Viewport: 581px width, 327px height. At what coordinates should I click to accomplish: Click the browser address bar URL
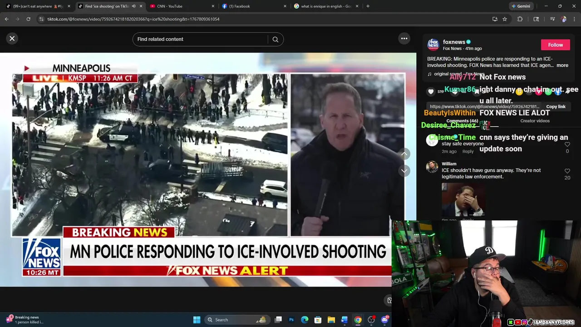pos(133,19)
